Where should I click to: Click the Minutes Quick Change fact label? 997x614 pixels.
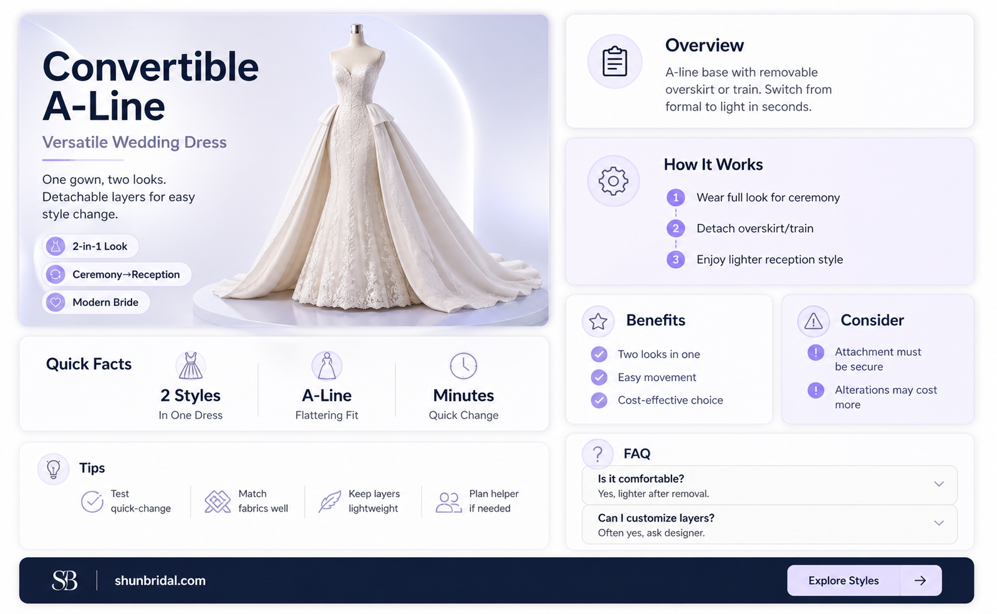tap(463, 404)
